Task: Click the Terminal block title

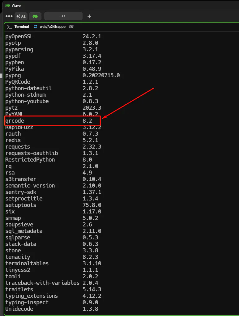Action: (x=22, y=27)
